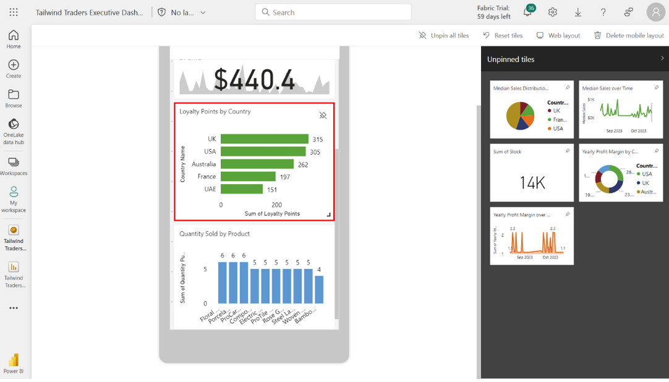Open the Create page from sidebar

click(14, 69)
